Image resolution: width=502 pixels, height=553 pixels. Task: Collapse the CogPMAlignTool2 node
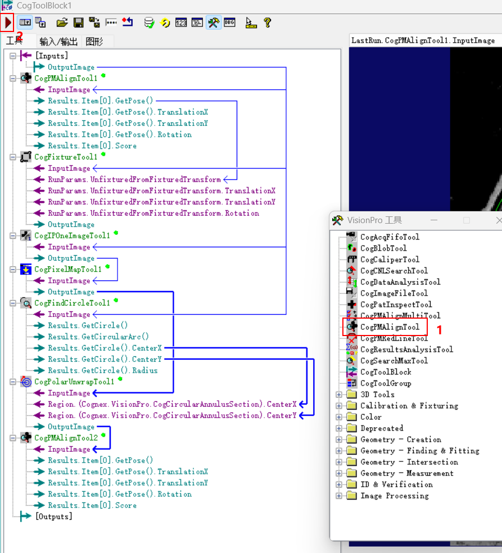[13, 438]
